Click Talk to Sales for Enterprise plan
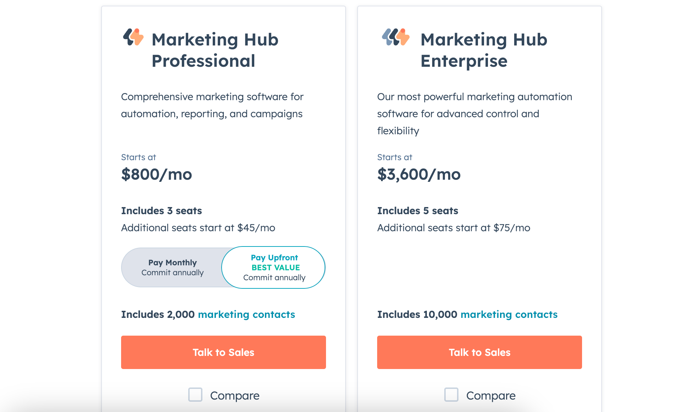Screen dimensions: 679x412 (x=479, y=352)
